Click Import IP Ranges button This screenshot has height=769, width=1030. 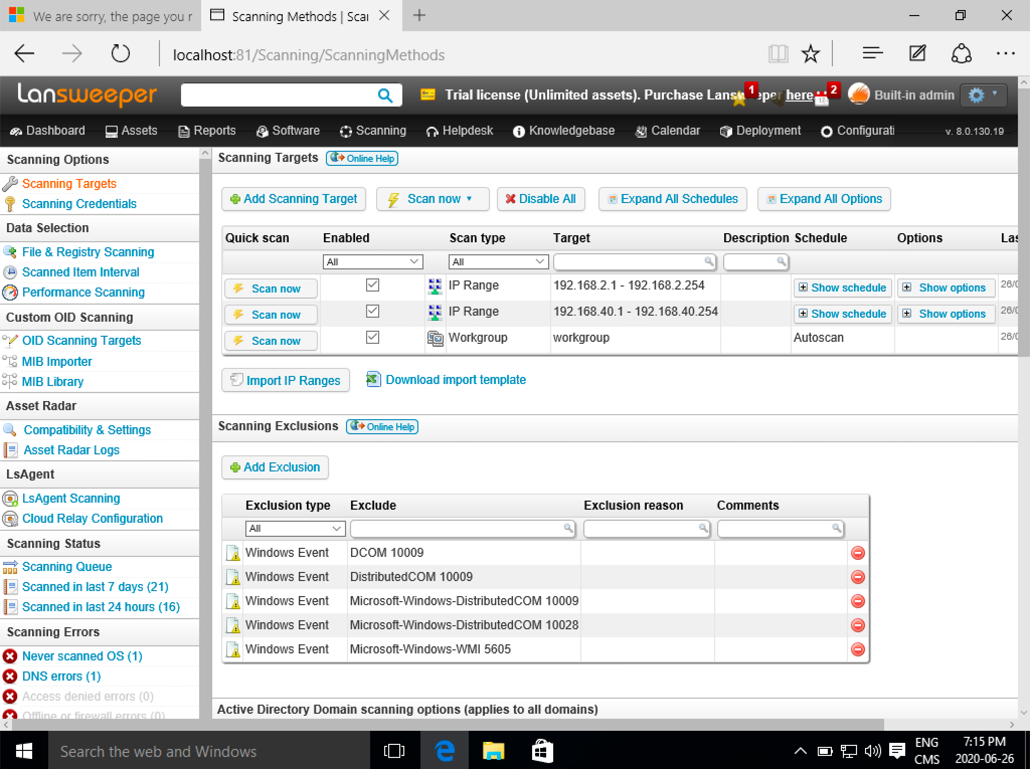285,380
